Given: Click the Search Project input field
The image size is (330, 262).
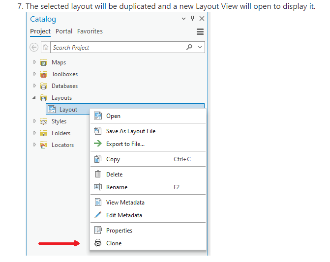Looking at the screenshot, I should point(118,48).
